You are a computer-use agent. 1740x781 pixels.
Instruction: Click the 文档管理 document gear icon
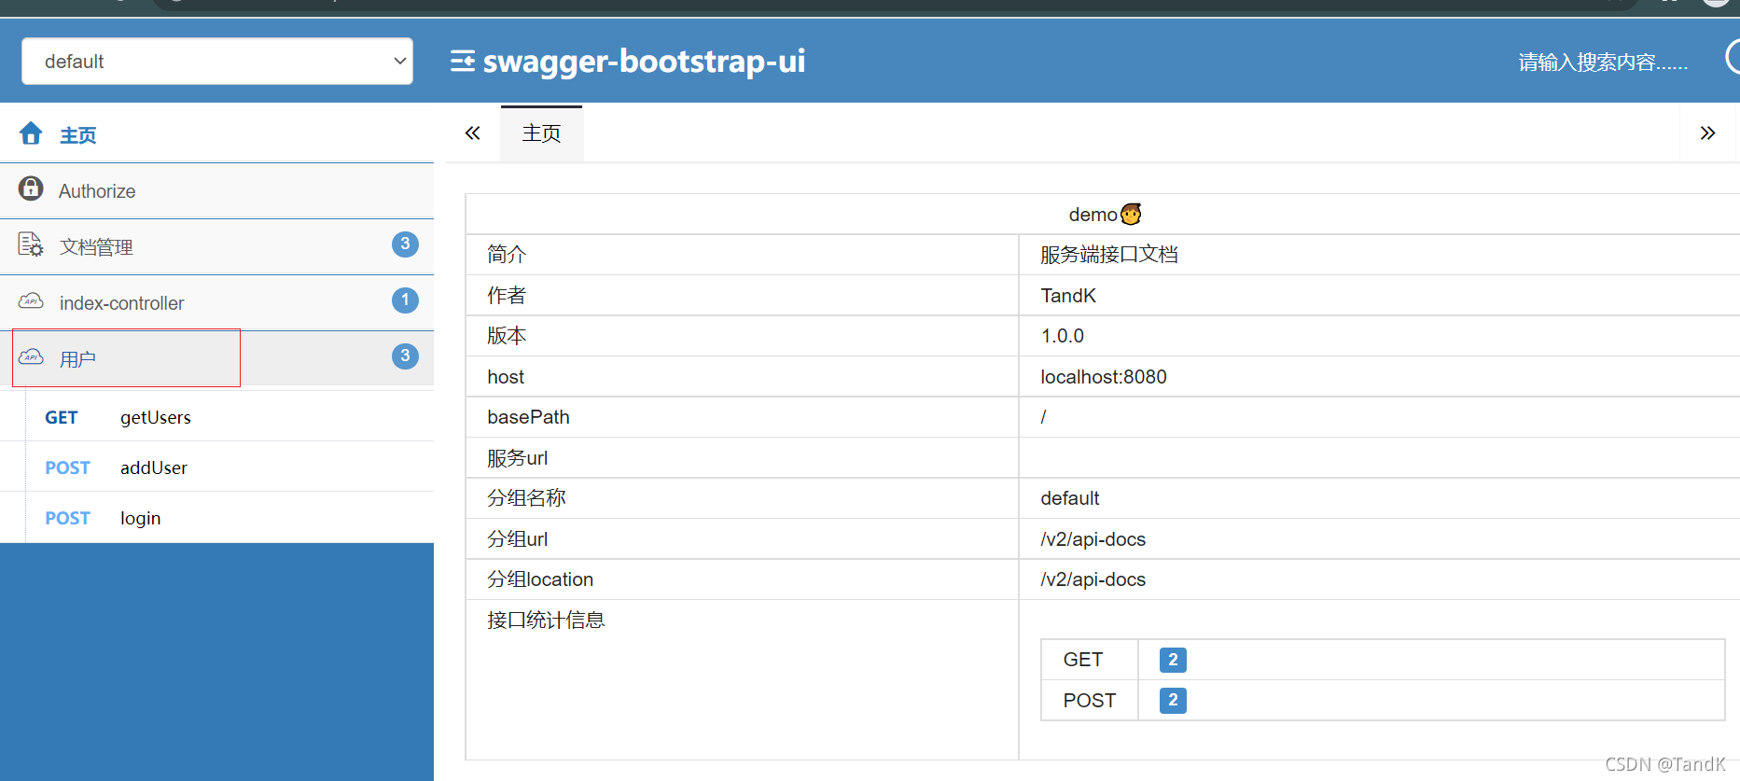(31, 244)
